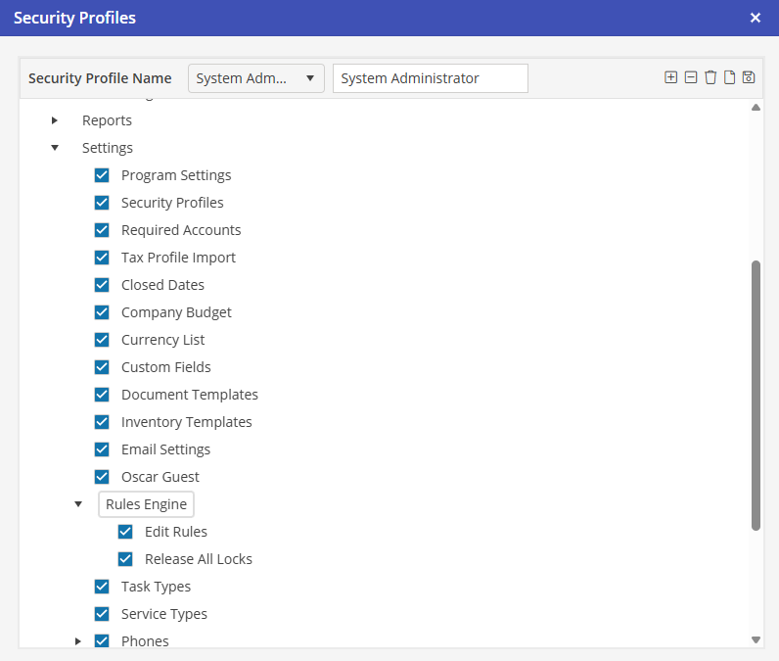The height and width of the screenshot is (661, 779).
Task: Uncheck the Edit Rules checkbox
Action: click(125, 532)
